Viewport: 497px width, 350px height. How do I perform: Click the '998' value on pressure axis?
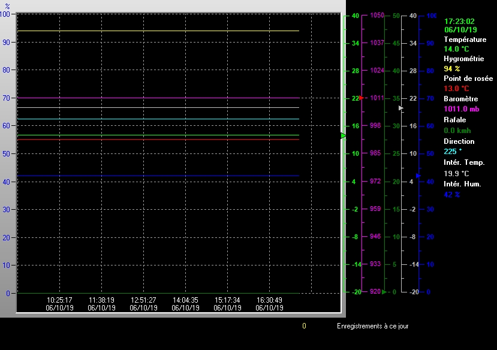click(x=375, y=125)
